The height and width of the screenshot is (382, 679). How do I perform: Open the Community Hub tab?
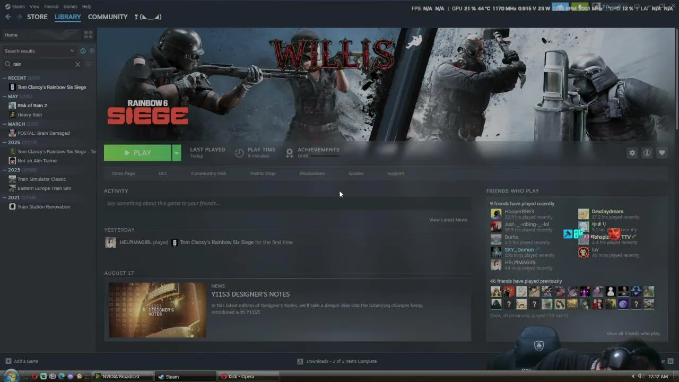coord(208,173)
